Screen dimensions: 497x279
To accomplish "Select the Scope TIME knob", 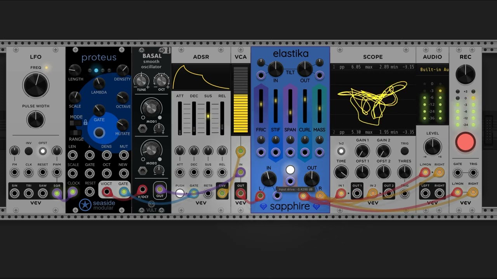I will [341, 172].
